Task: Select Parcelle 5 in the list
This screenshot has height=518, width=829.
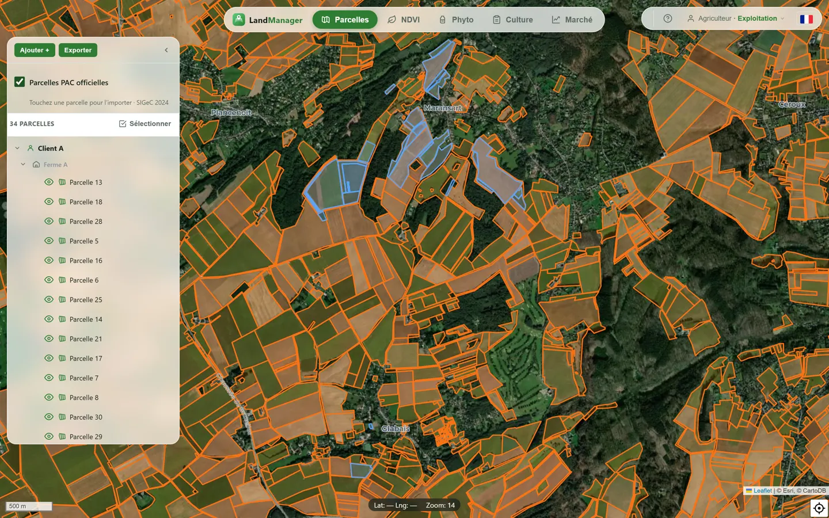Action: tap(84, 241)
